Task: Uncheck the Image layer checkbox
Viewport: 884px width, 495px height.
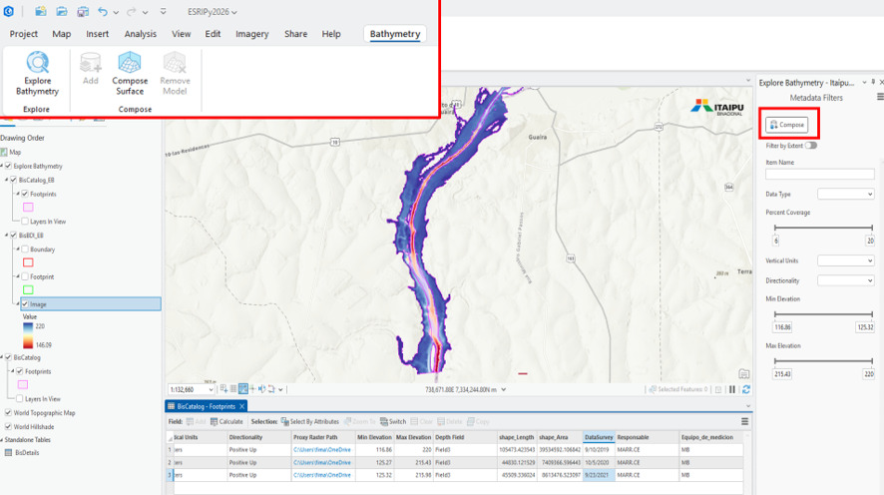Action: click(25, 304)
